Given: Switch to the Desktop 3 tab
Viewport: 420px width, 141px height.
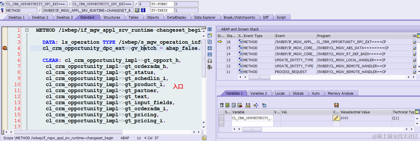Looking at the screenshot, I should 65,17.
